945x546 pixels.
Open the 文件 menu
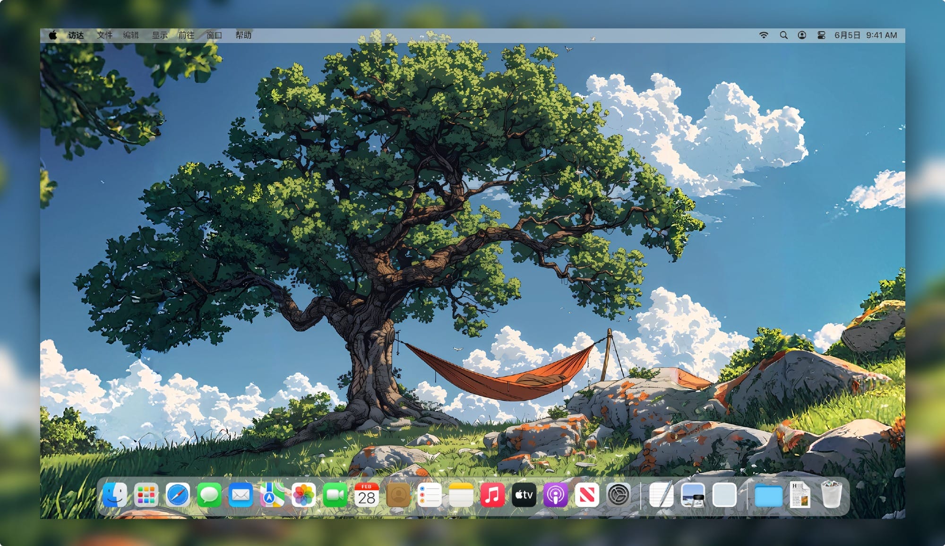(x=104, y=35)
